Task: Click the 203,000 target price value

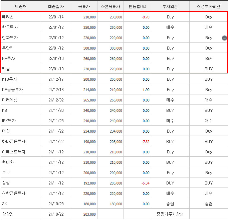Action: [x=89, y=214]
